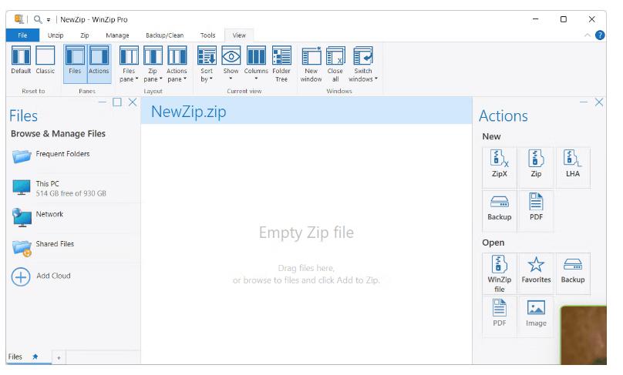This screenshot has height=375, width=623.
Task: Open the Backup/Clean ribbon tab
Action: pos(164,35)
